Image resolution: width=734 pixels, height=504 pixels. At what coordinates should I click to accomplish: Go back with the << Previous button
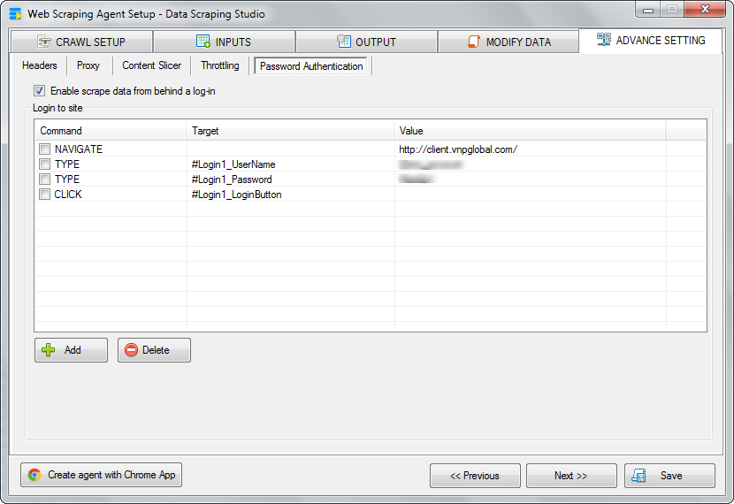coord(475,476)
